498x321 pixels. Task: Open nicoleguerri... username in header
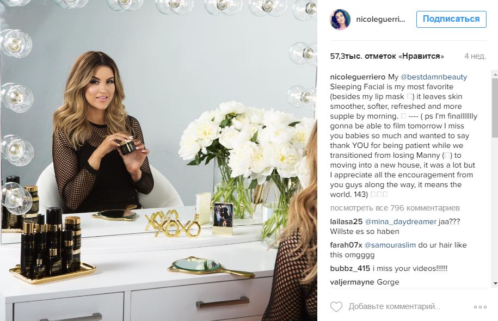[380, 20]
